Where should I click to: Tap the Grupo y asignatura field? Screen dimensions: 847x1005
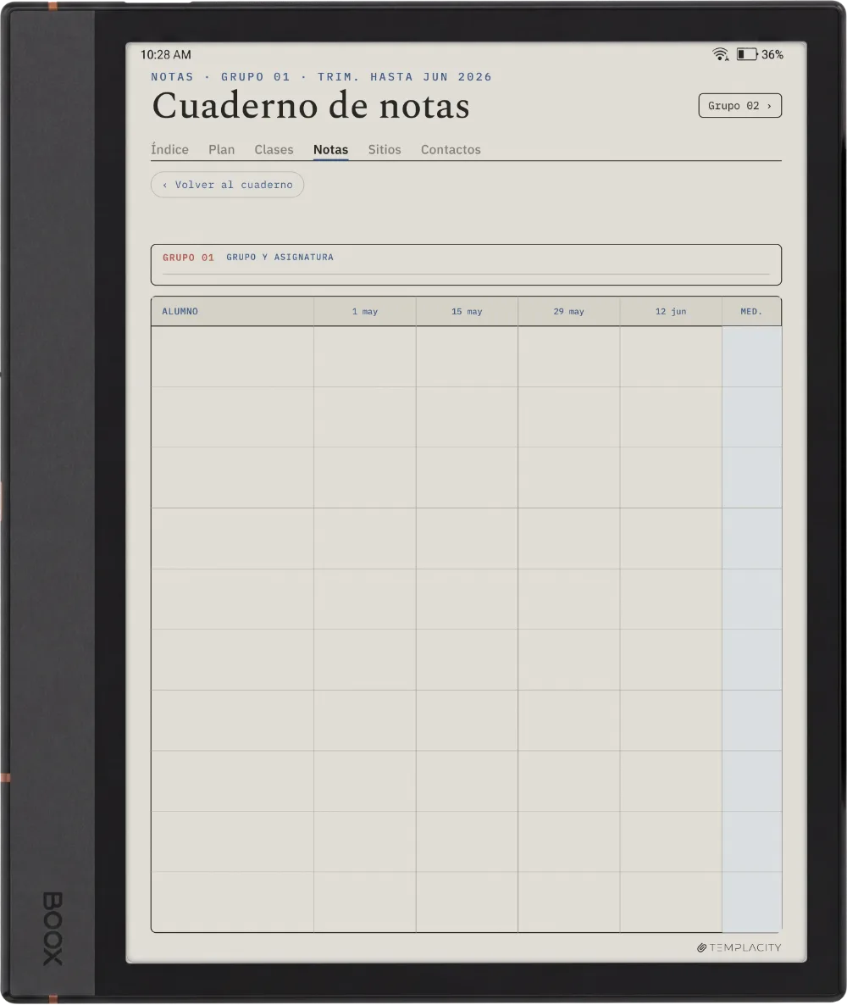tap(466, 264)
